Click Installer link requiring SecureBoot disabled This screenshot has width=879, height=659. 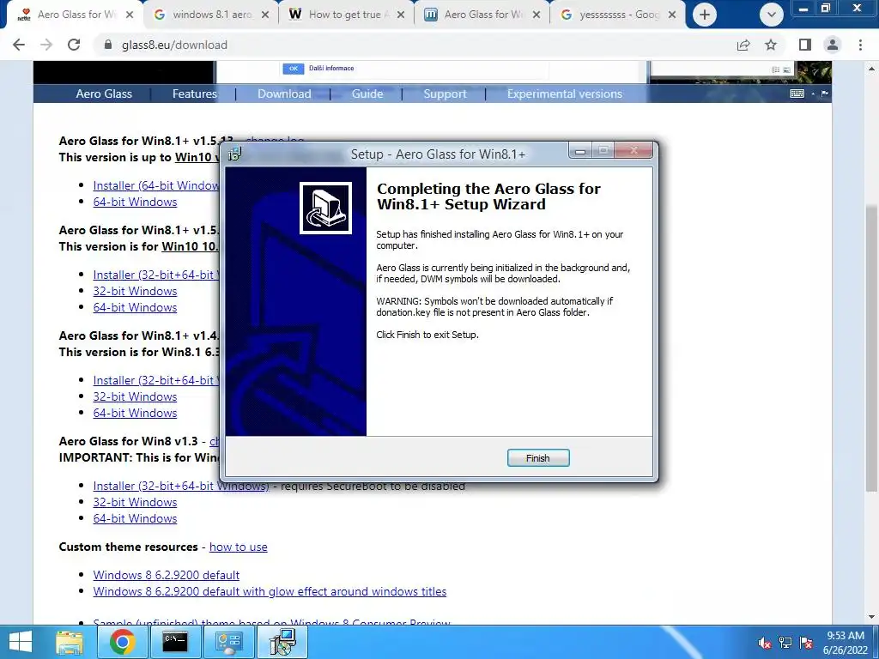(x=181, y=486)
